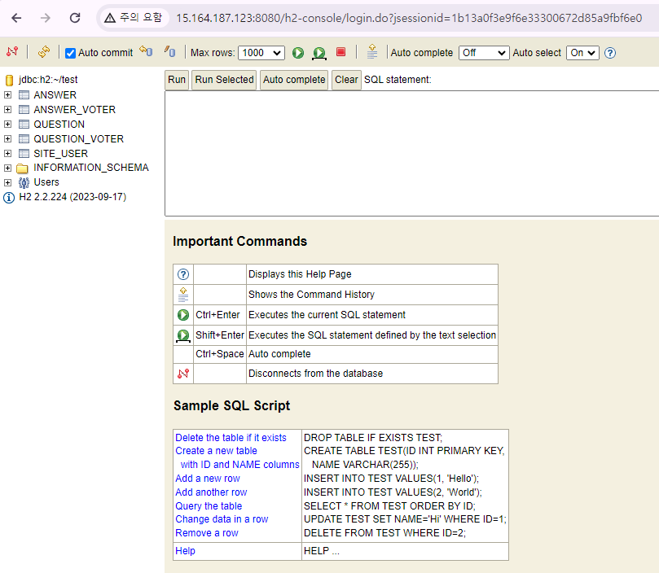The width and height of the screenshot is (659, 573).
Task: Click the 'Add a new row' link
Action: [208, 479]
